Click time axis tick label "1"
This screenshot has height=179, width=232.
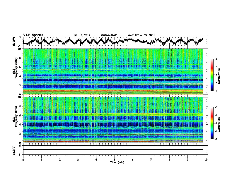[41, 160]
